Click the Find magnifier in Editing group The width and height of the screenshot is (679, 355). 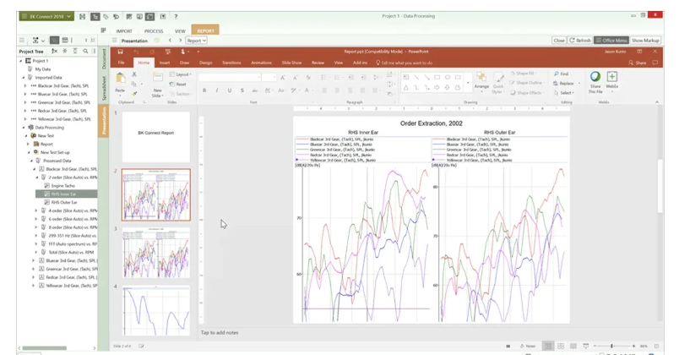point(557,74)
